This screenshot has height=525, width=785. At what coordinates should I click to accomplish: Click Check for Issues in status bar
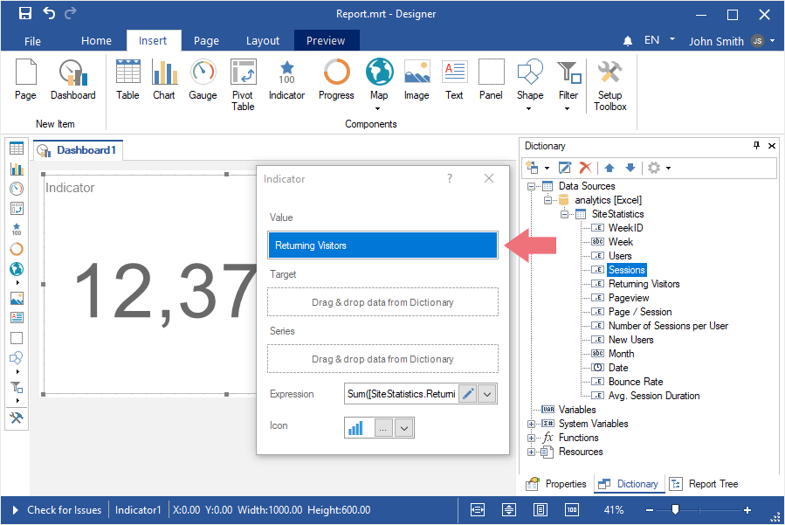click(x=64, y=510)
